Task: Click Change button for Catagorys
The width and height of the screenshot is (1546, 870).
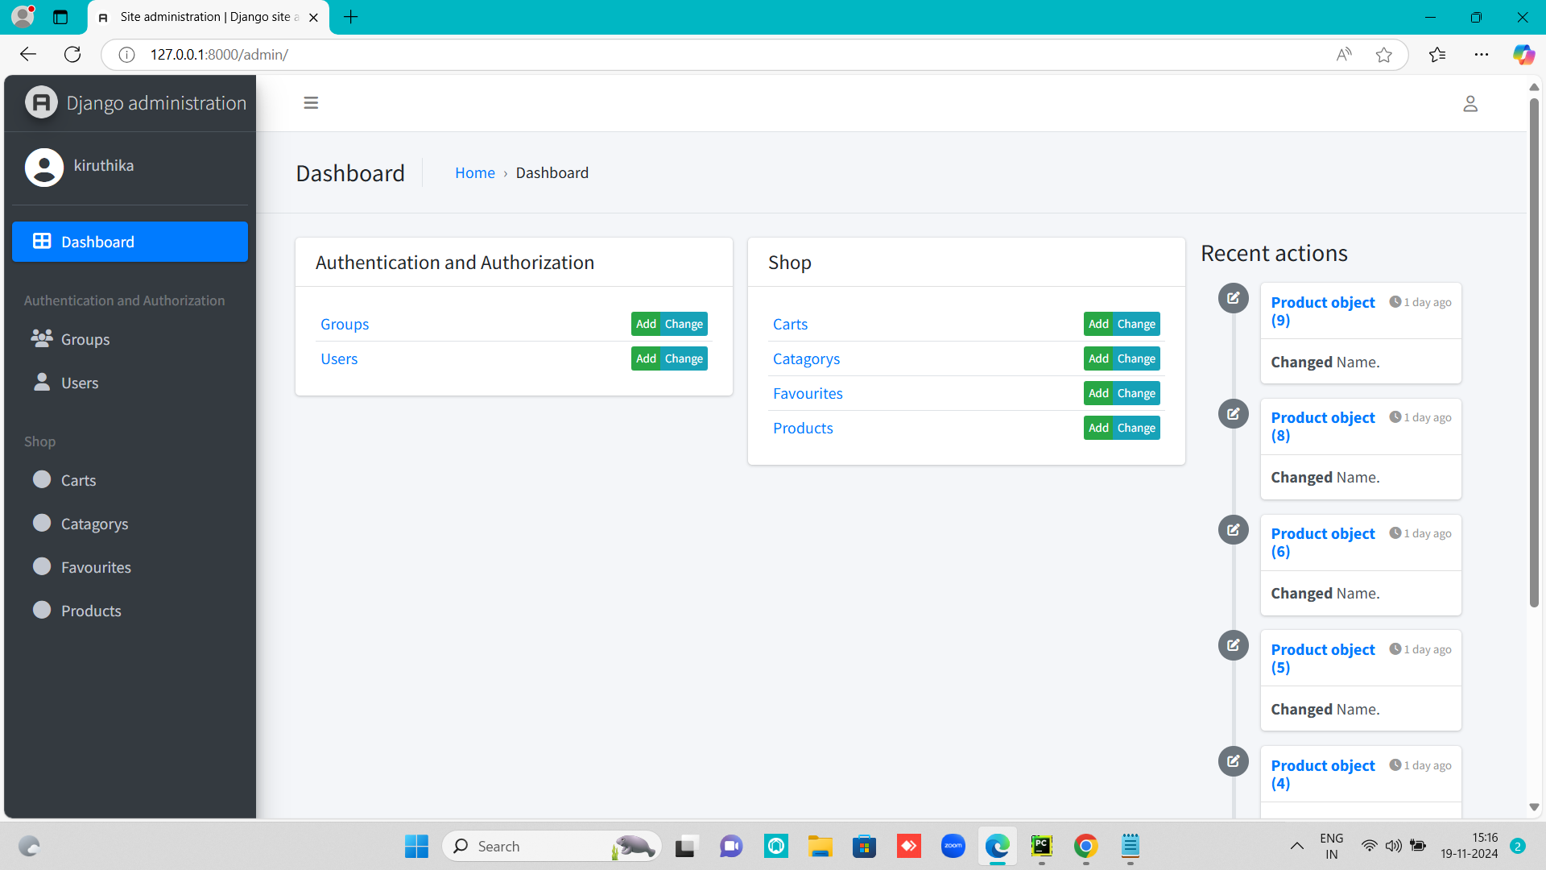Action: [x=1136, y=358]
